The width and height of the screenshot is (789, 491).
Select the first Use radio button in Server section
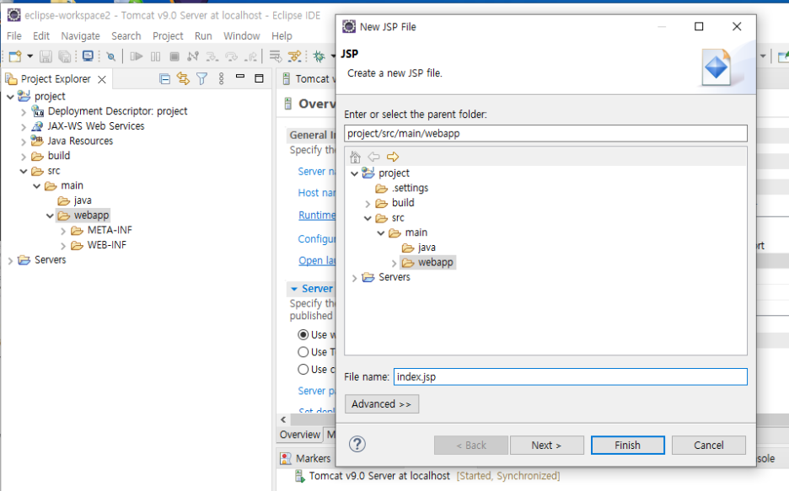[x=303, y=334]
